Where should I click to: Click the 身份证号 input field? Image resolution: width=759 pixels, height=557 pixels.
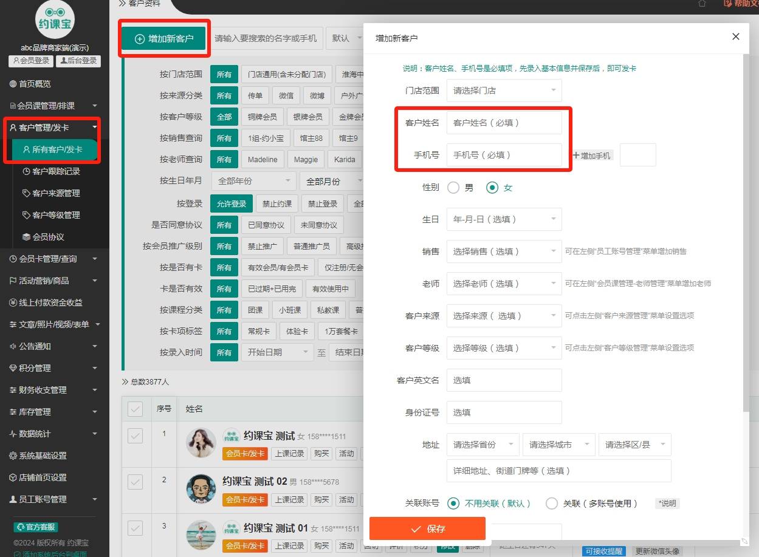pos(504,412)
